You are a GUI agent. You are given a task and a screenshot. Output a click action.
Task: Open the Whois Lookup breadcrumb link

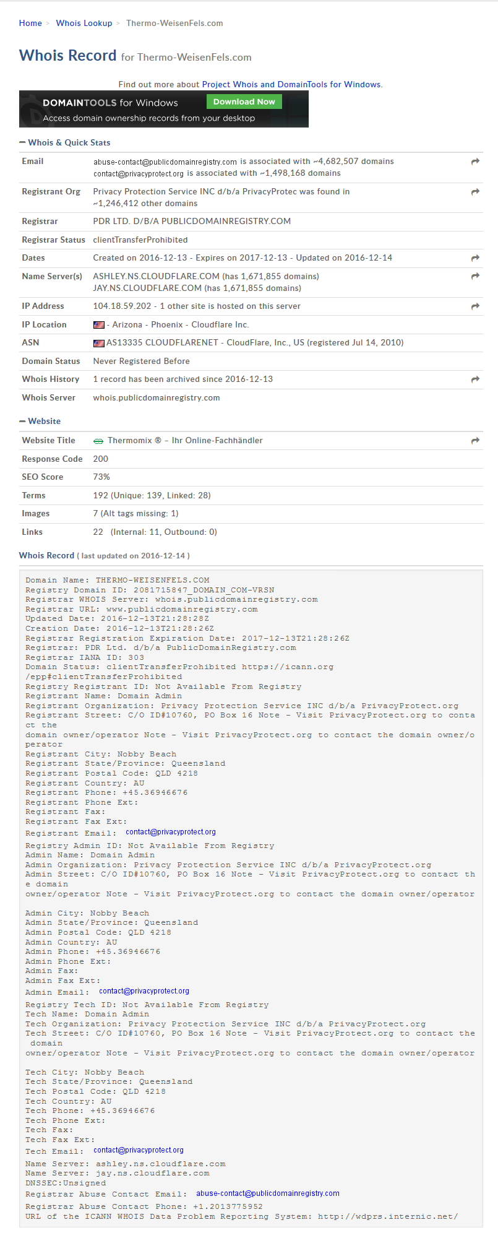(x=84, y=23)
